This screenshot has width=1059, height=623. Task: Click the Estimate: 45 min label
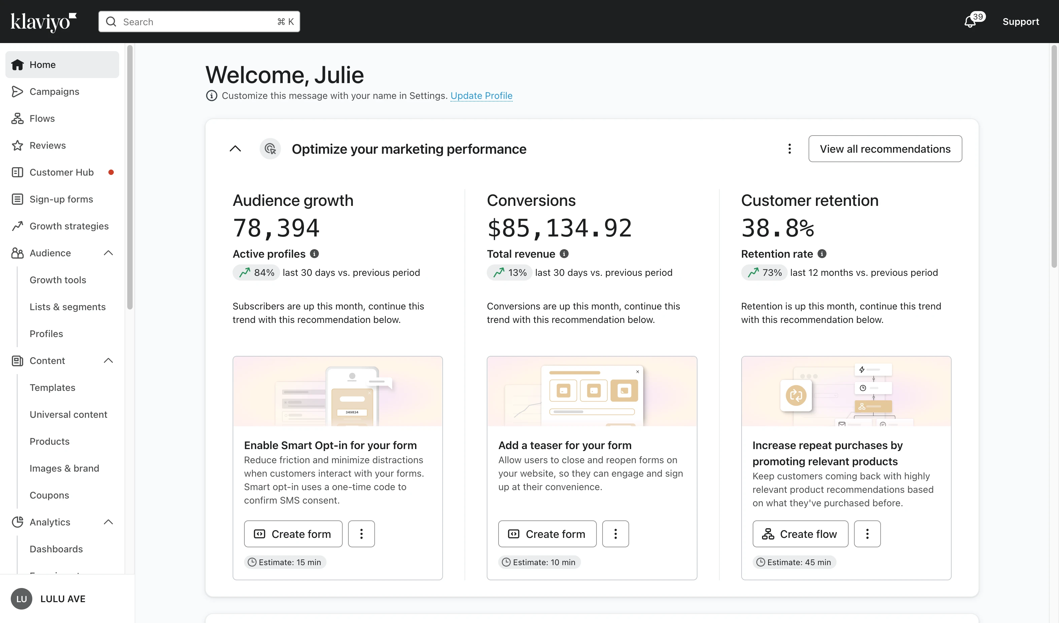[794, 562]
